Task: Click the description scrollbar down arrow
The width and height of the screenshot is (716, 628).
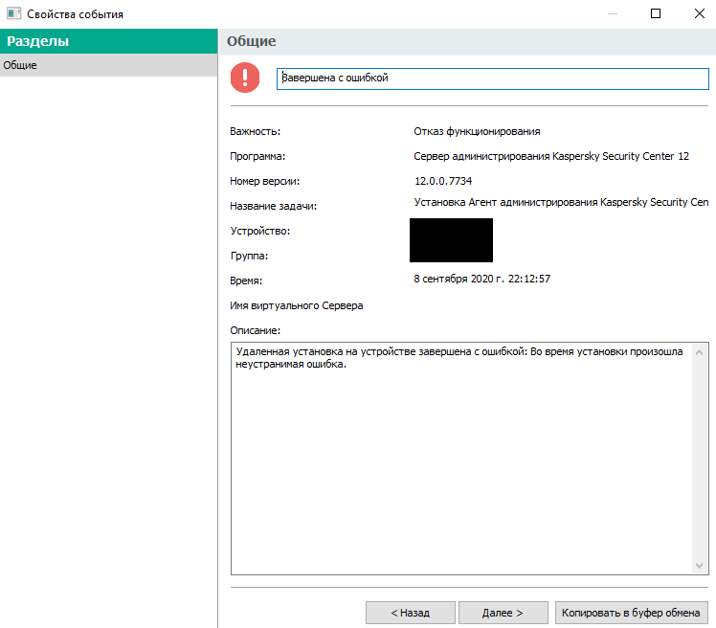Action: [x=699, y=566]
